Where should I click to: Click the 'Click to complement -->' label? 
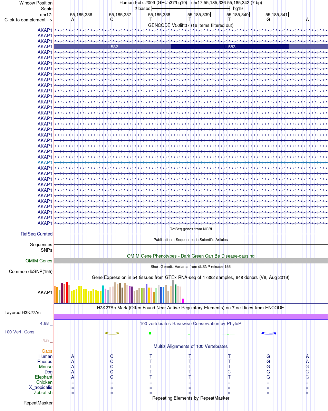[x=28, y=20]
